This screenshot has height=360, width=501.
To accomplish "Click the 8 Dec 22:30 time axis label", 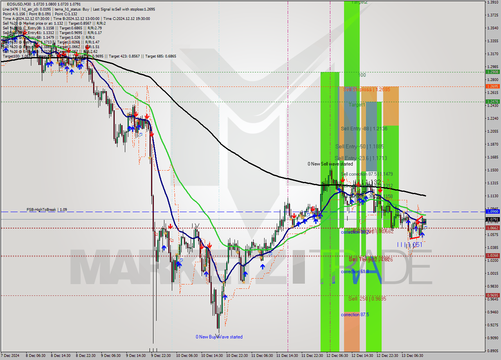I will [x=86, y=356].
